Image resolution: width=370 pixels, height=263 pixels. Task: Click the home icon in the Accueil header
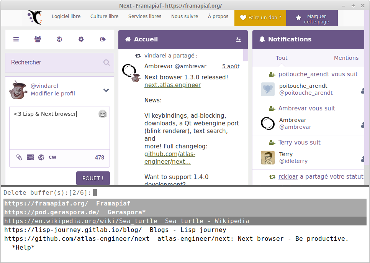(x=128, y=39)
